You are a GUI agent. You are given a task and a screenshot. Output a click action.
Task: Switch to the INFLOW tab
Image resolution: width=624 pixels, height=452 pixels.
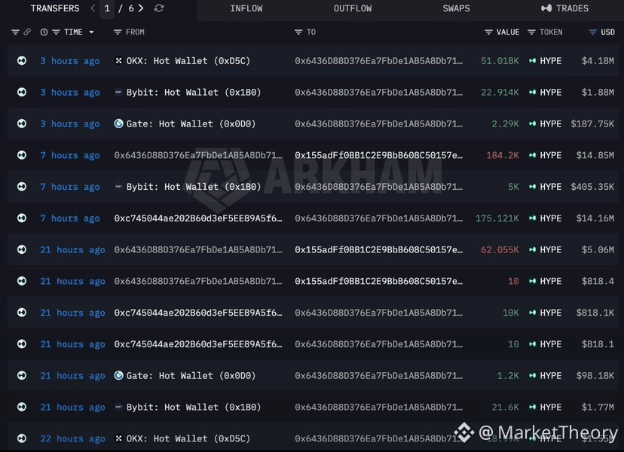[246, 8]
